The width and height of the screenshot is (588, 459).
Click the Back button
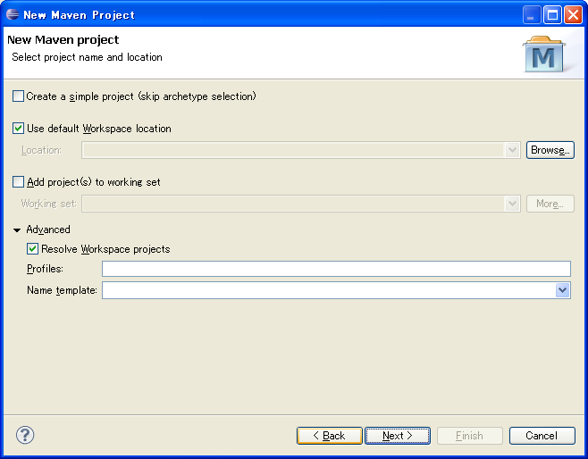click(329, 436)
